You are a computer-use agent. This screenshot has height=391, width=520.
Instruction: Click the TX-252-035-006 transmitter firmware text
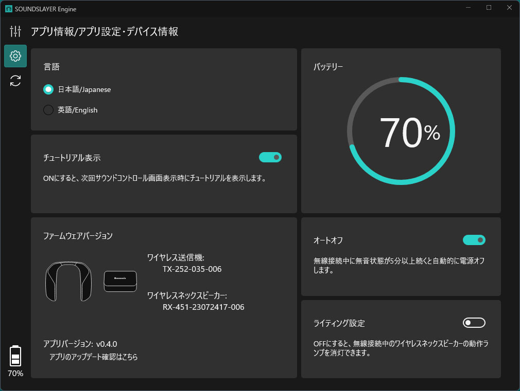click(192, 269)
